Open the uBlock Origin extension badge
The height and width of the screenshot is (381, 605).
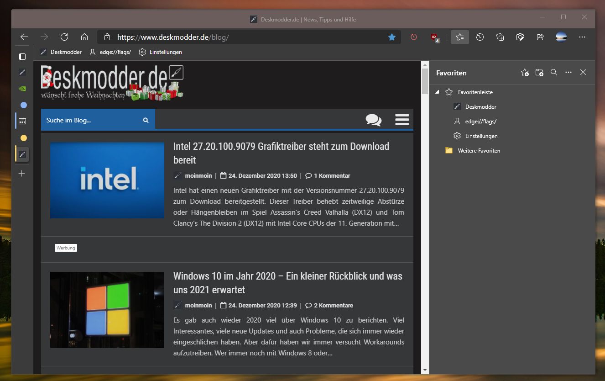click(435, 37)
